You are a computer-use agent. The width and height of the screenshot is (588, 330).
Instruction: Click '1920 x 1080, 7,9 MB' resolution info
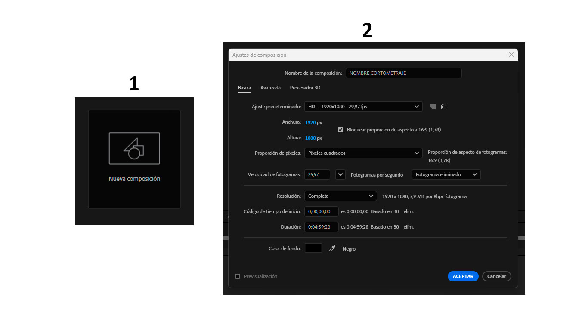pyautogui.click(x=424, y=196)
